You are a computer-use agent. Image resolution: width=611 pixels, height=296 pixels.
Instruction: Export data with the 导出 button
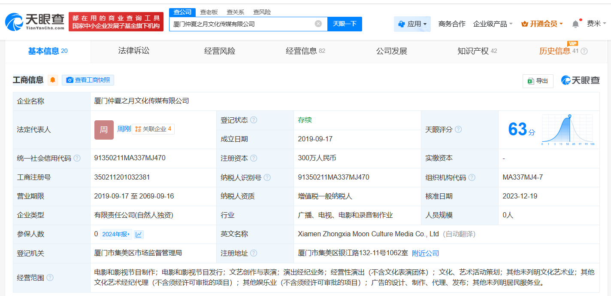pos(538,81)
